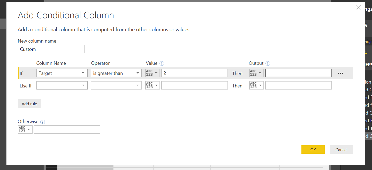Open the Output type selector in If row

[x=256, y=73]
